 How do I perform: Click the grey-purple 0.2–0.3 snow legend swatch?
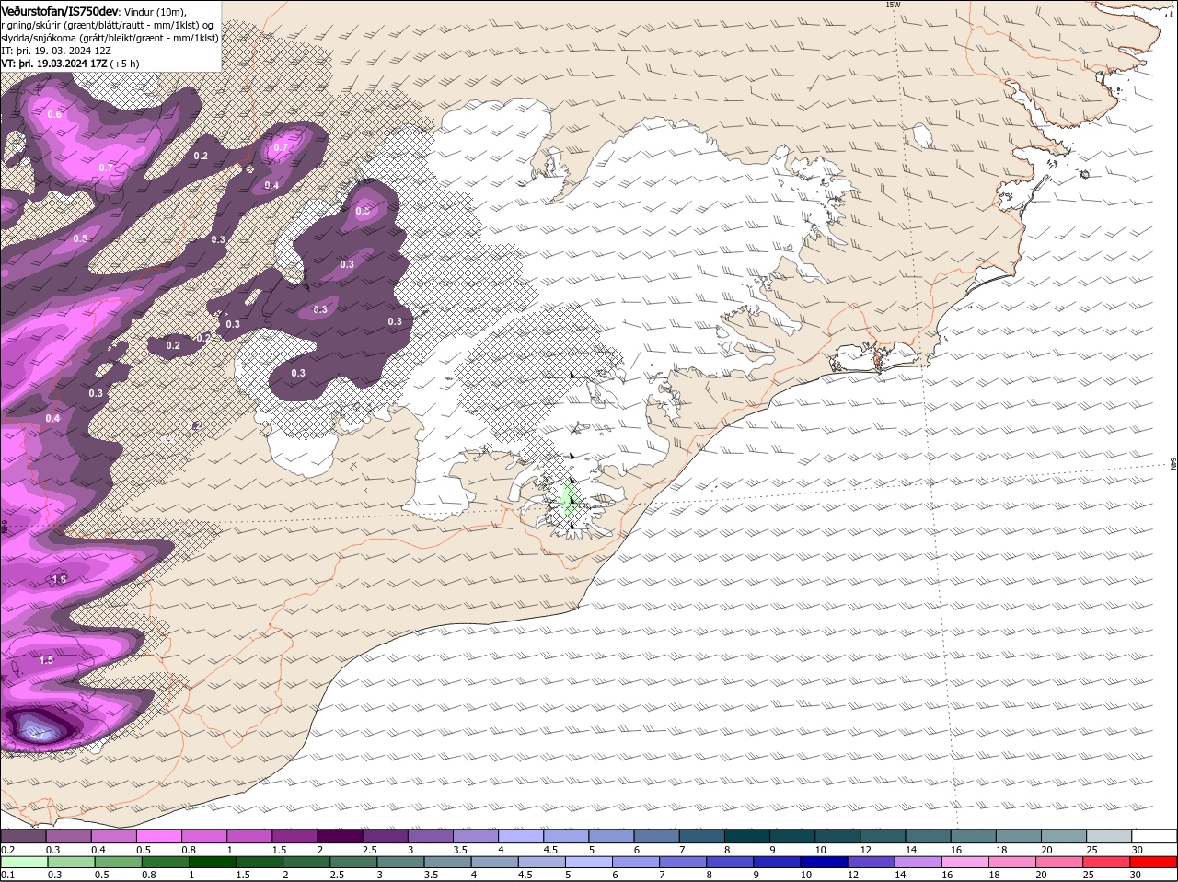coord(23,836)
